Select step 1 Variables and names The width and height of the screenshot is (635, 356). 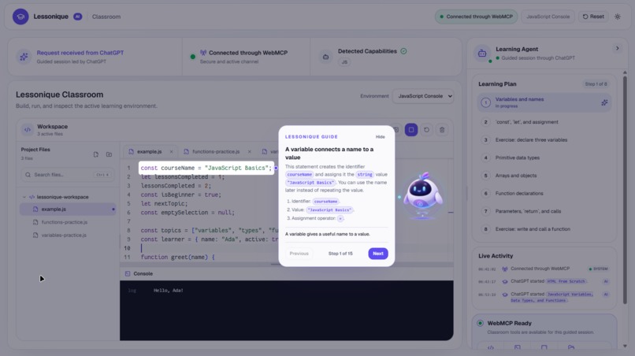tap(544, 102)
